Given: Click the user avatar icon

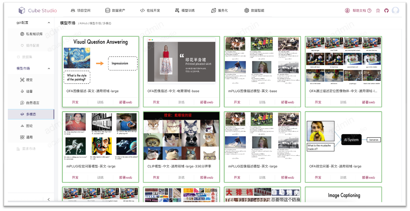Looking at the screenshot, I should pyautogui.click(x=395, y=11).
